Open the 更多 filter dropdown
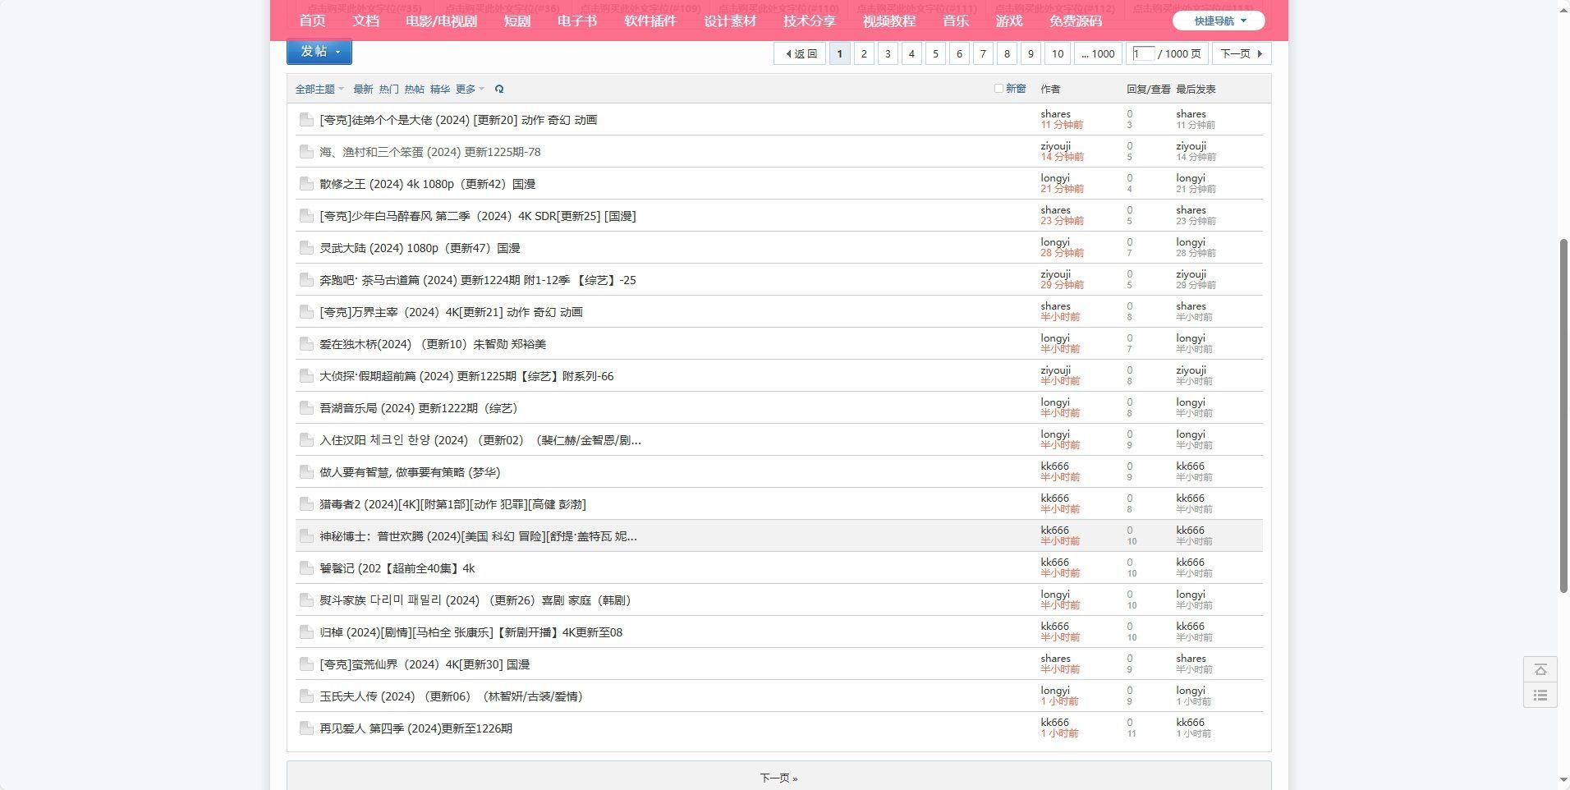This screenshot has height=790, width=1570. point(470,90)
